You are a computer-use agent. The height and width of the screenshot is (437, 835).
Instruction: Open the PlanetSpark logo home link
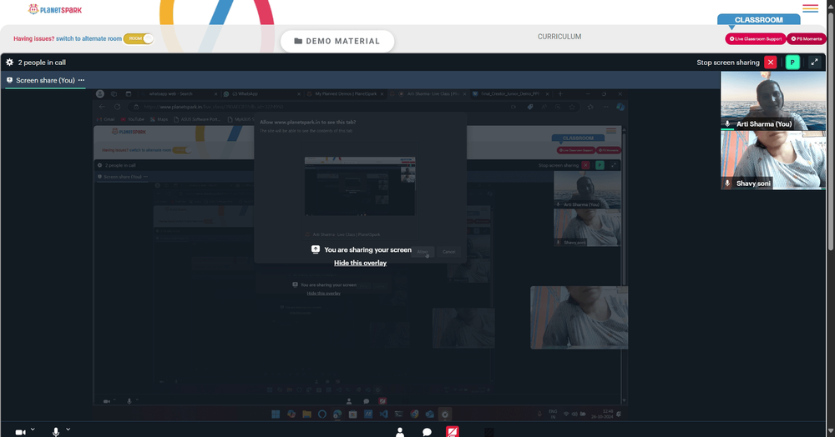point(55,9)
